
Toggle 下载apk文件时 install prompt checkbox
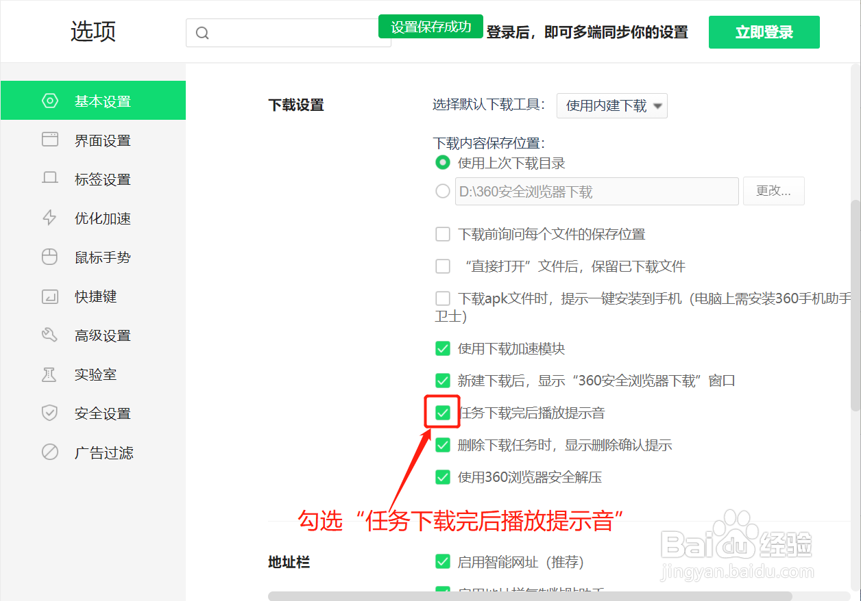443,298
